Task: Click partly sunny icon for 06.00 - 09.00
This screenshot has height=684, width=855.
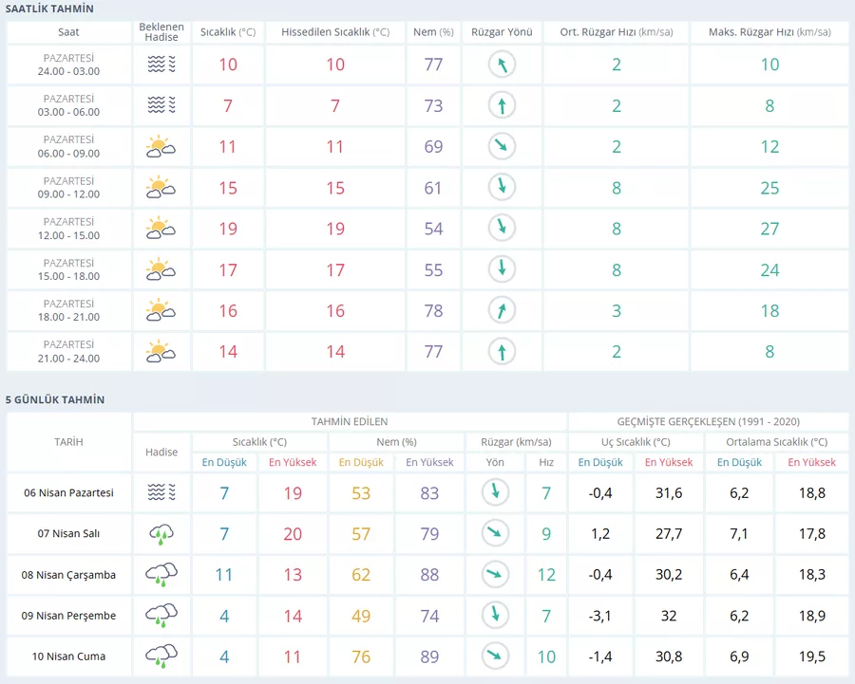Action: tap(161, 146)
